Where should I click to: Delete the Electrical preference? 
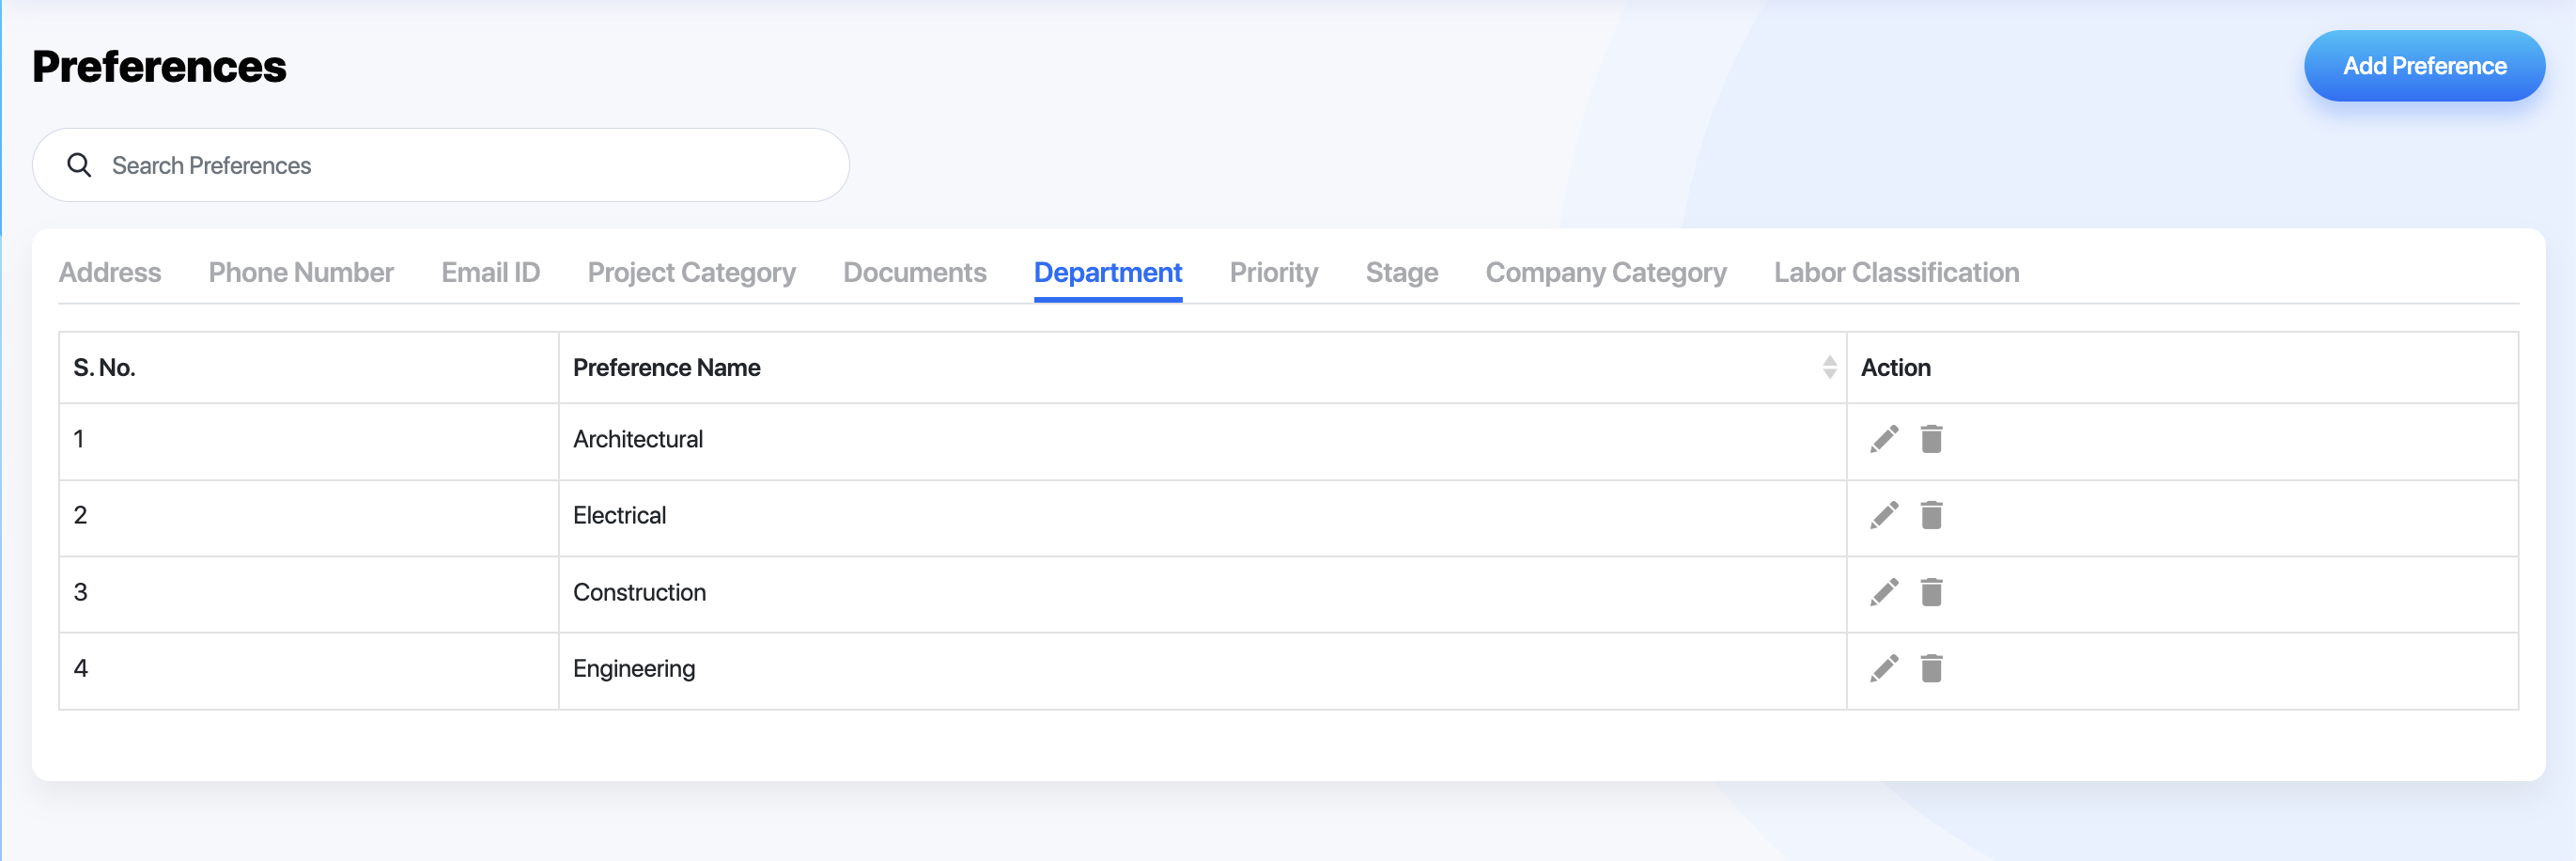(1931, 516)
